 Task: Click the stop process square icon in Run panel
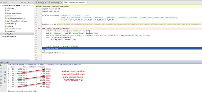[x=1, y=69]
